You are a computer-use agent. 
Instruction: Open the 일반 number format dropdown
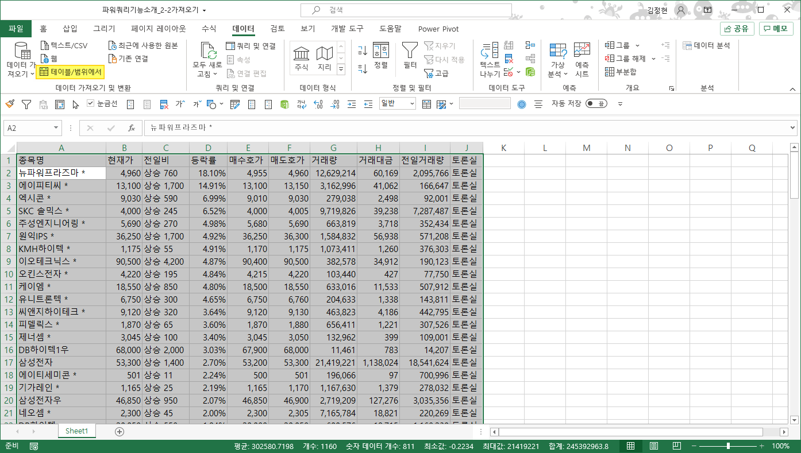coord(411,104)
